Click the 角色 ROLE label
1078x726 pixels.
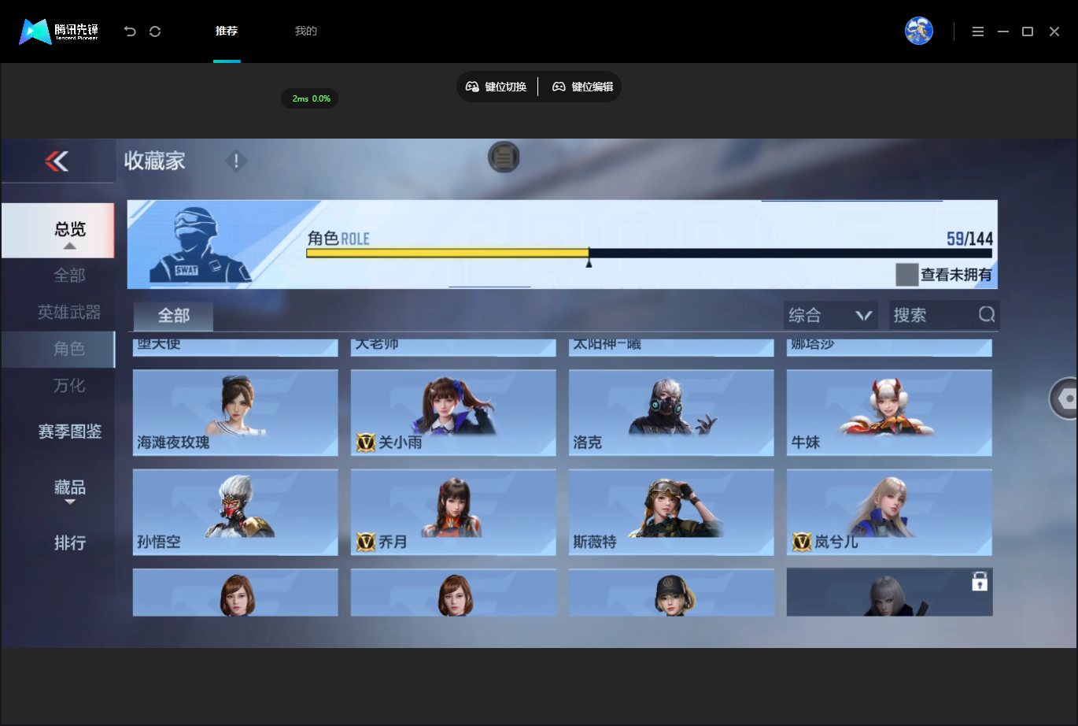(338, 239)
